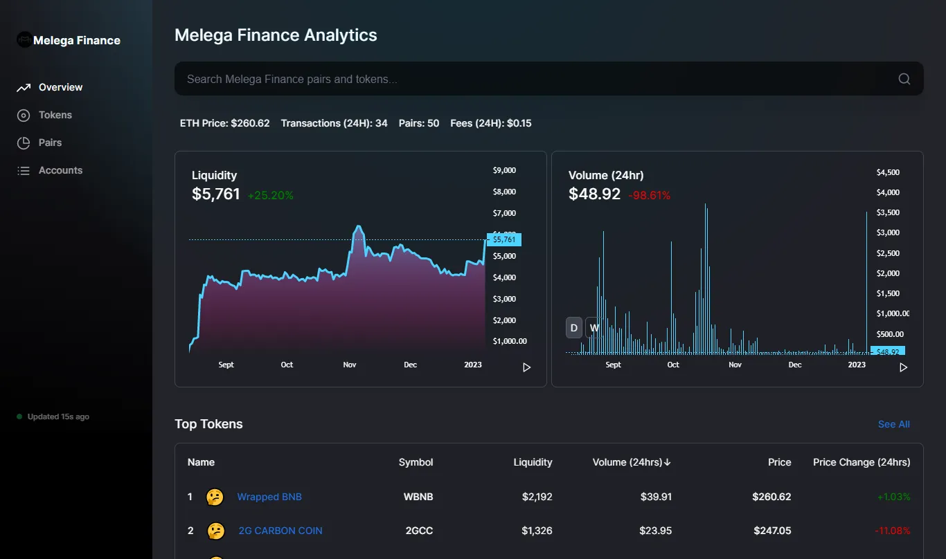
Task: Click the $23.95 volume value
Action: 656,531
